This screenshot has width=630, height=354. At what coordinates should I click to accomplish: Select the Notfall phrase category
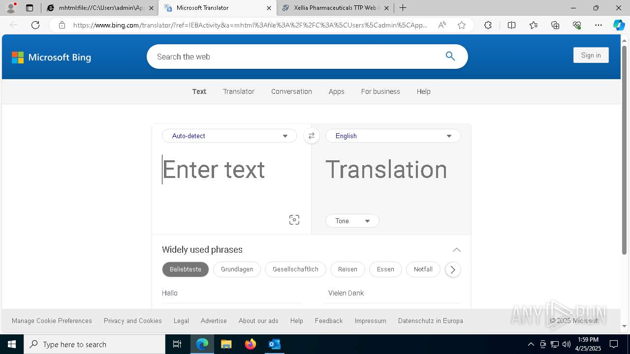(x=423, y=269)
